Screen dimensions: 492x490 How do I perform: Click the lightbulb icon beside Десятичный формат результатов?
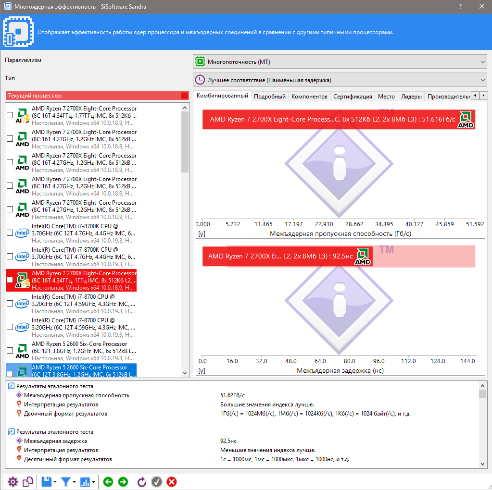click(19, 459)
